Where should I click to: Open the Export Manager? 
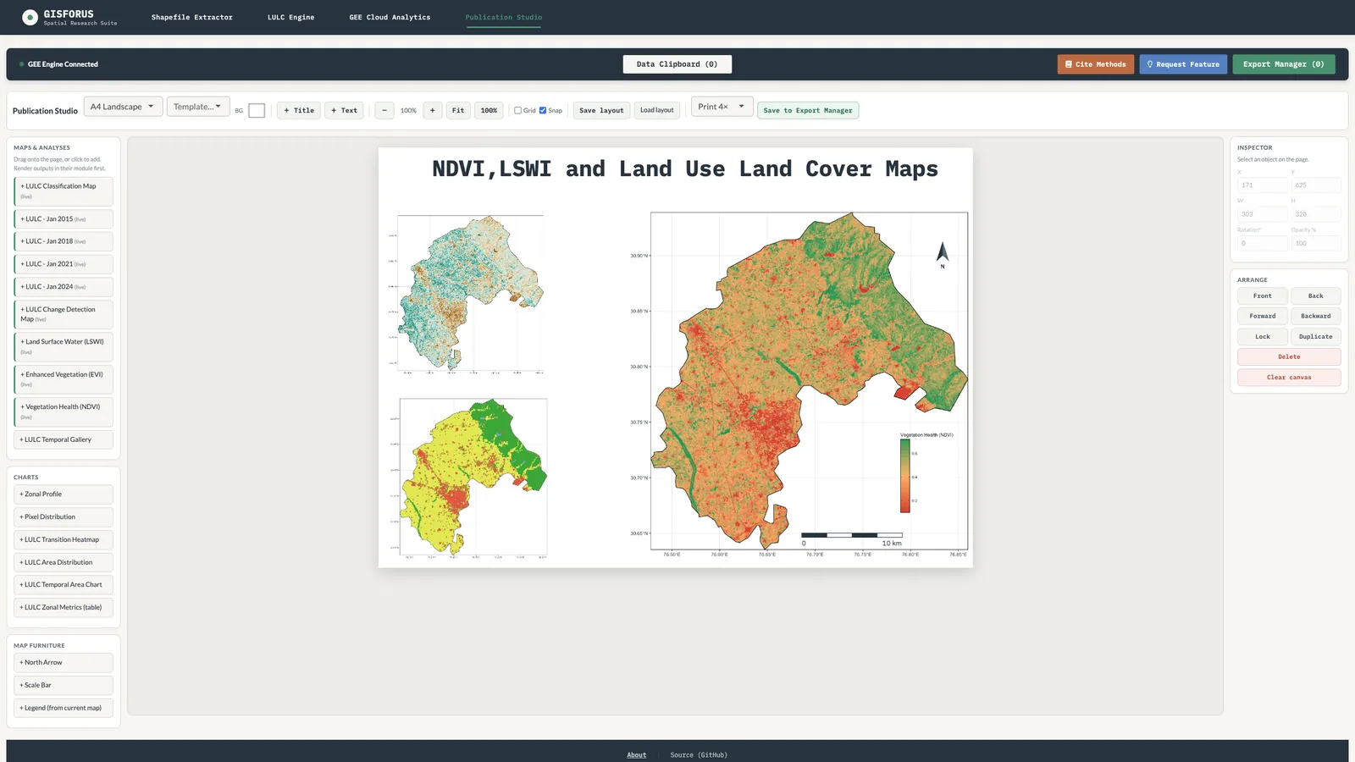[x=1284, y=64]
